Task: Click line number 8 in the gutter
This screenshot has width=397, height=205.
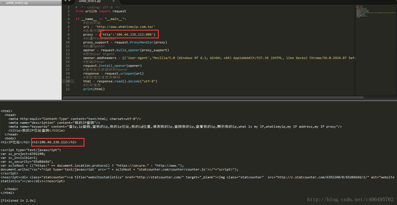Action: tap(69, 34)
